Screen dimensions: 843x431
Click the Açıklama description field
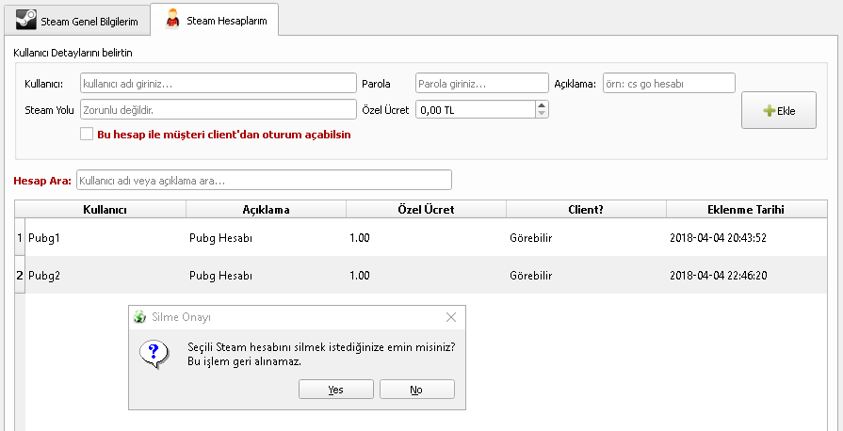[668, 84]
